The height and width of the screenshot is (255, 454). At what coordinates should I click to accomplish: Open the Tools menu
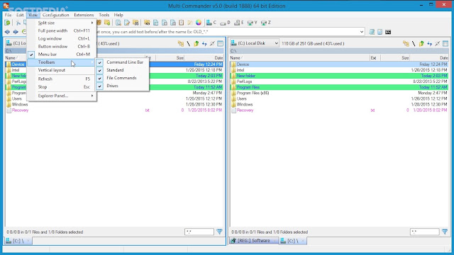point(104,15)
